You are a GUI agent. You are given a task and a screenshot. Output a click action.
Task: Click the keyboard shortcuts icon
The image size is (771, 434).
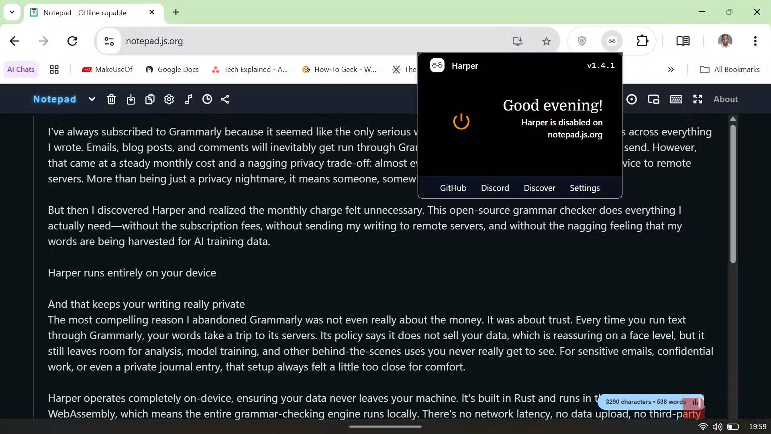[x=676, y=99]
